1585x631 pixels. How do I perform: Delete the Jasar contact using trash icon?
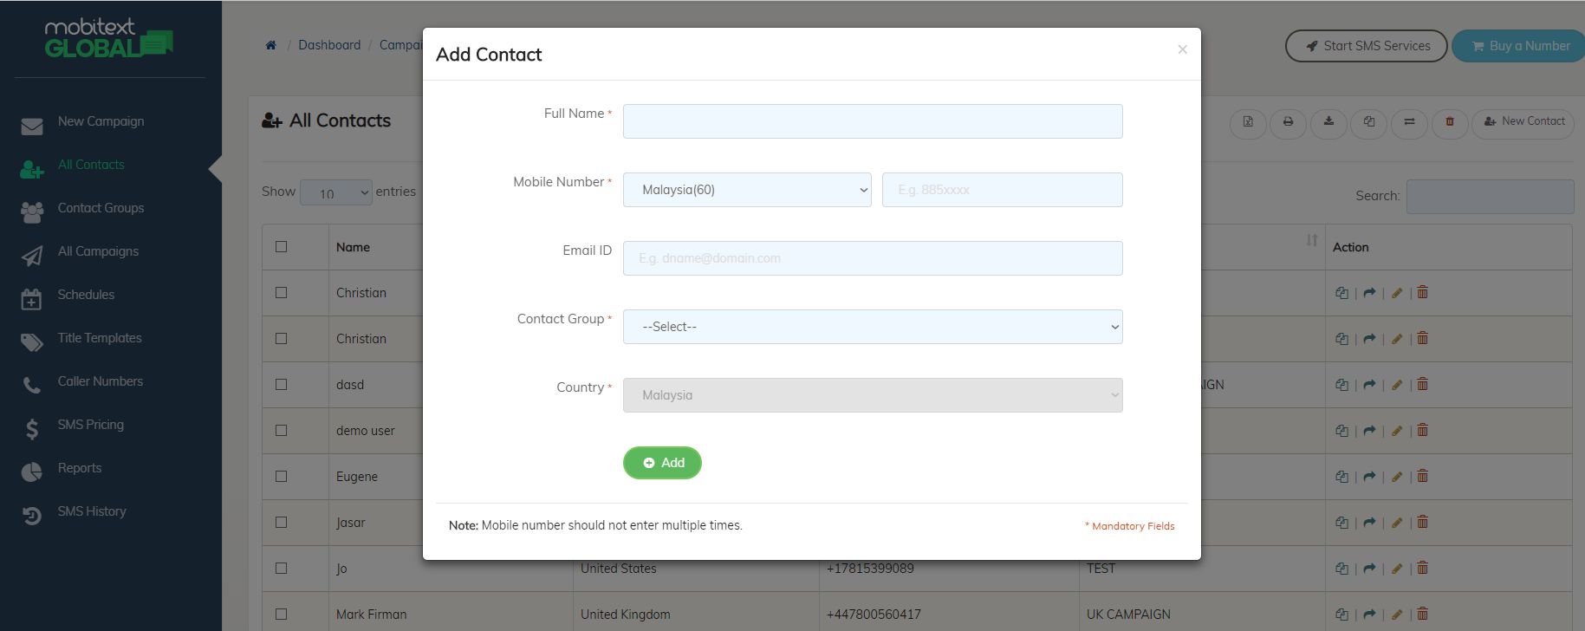coord(1422,523)
